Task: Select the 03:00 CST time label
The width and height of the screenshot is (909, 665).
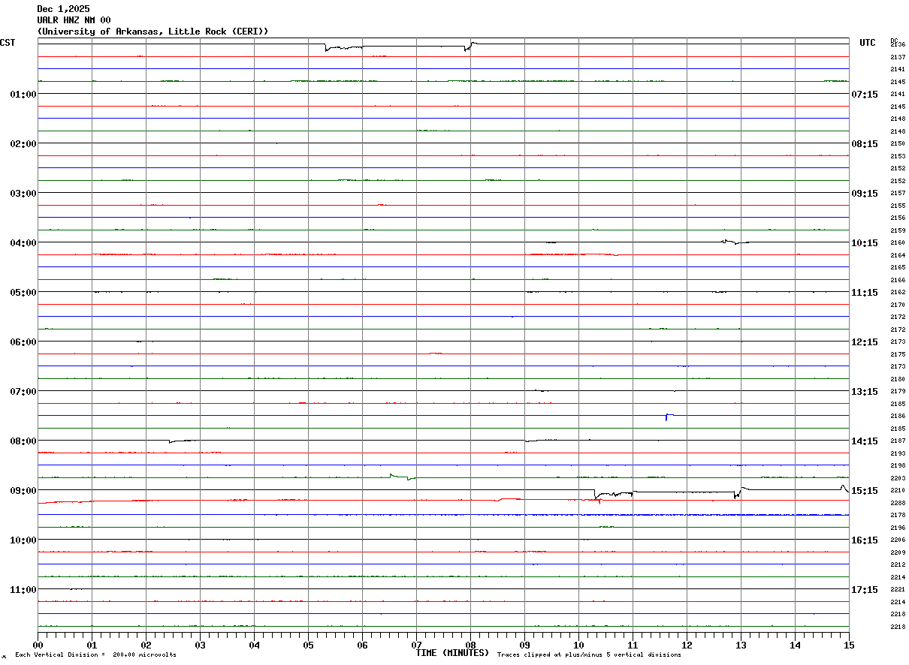Action: (x=23, y=193)
